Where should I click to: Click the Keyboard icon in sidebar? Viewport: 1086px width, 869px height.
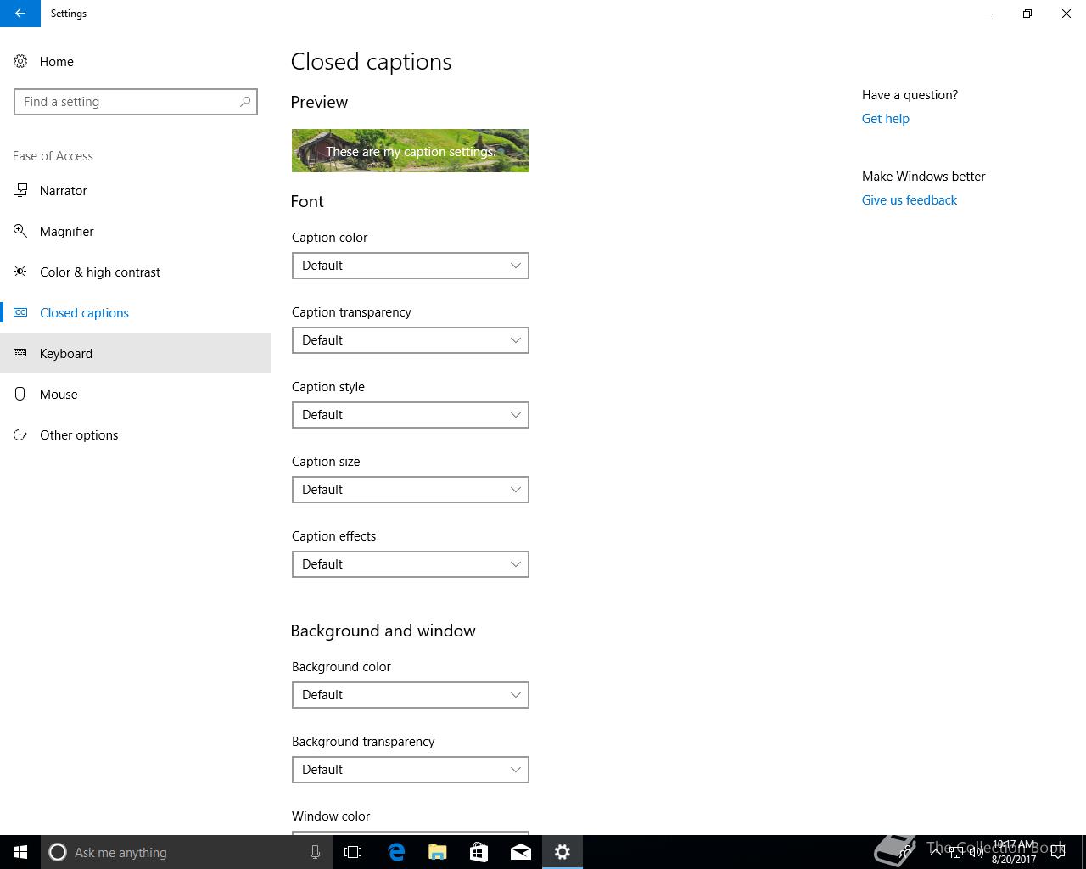click(x=20, y=353)
